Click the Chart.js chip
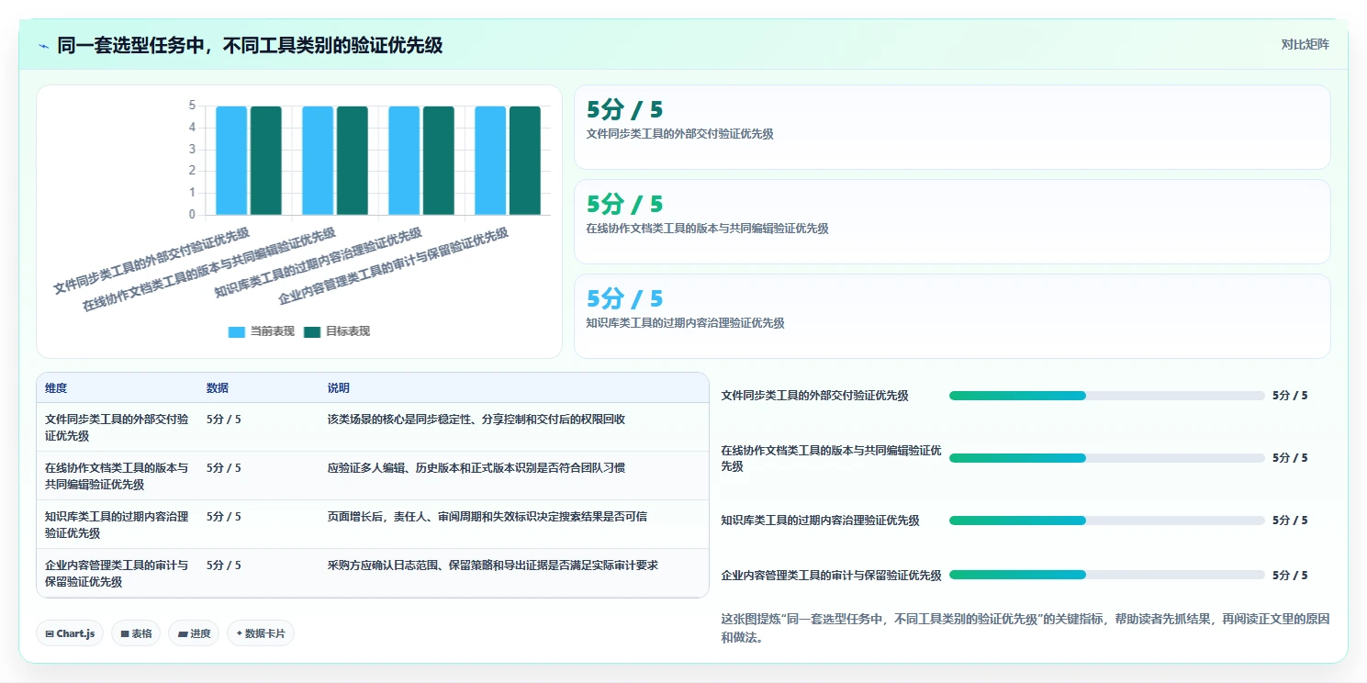This screenshot has width=1367, height=683. 70,633
